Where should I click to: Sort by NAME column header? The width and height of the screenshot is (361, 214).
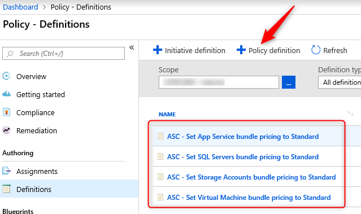(167, 115)
